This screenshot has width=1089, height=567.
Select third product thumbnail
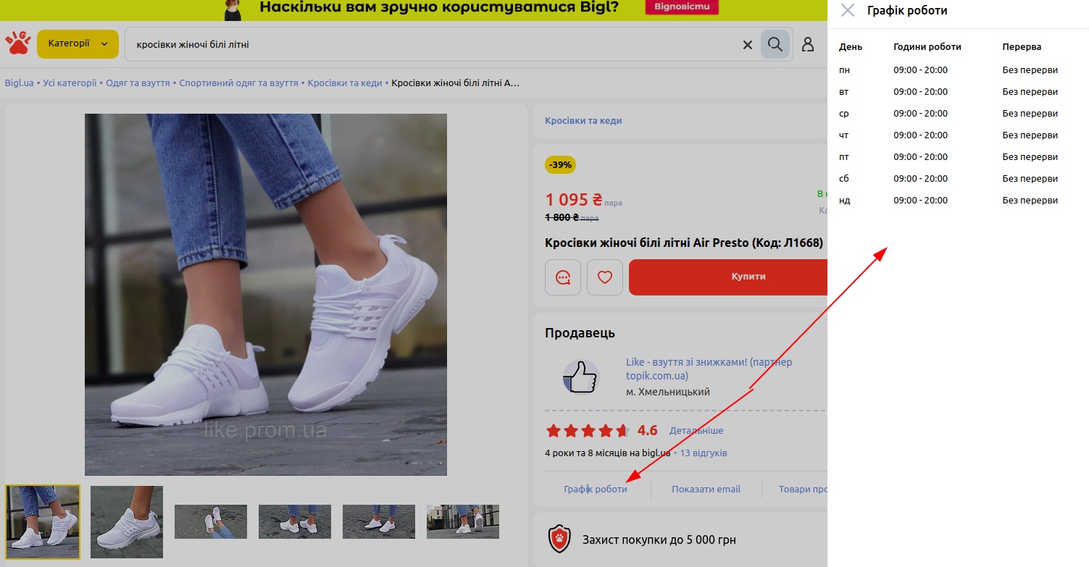click(211, 522)
